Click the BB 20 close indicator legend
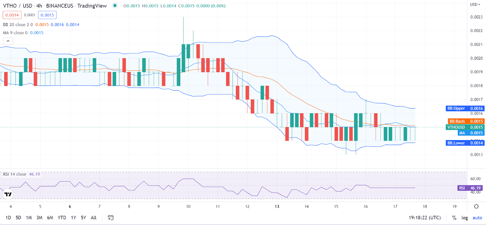 18,25
